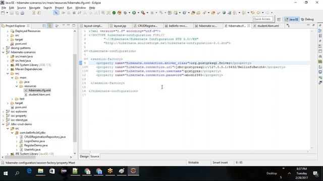
Task: Switch to student.hbm.xml editor tab
Action: point(268,26)
